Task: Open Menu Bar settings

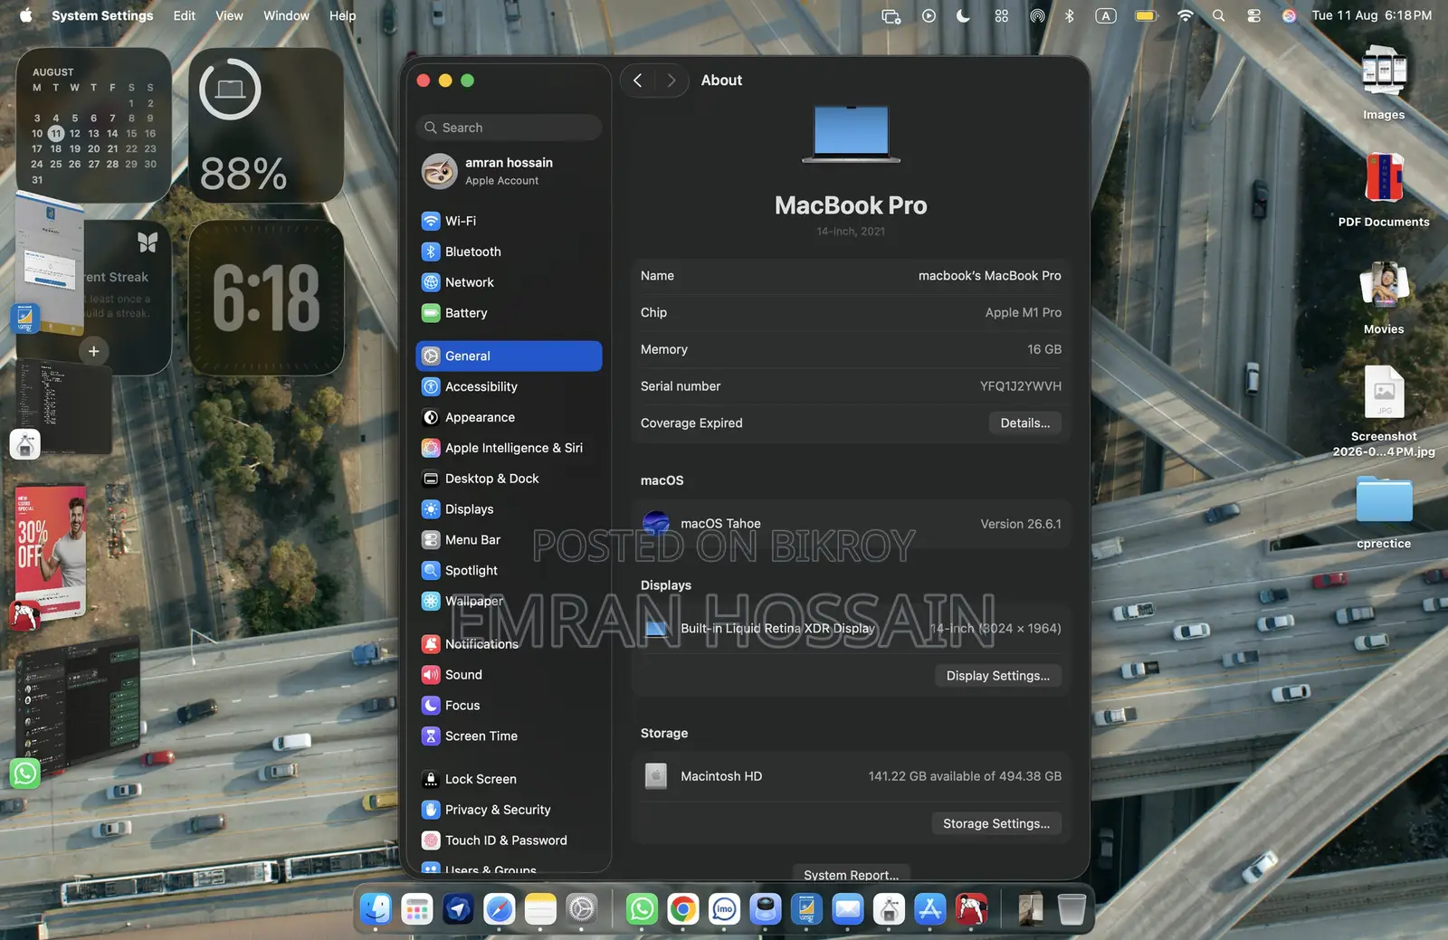Action: tap(509, 540)
